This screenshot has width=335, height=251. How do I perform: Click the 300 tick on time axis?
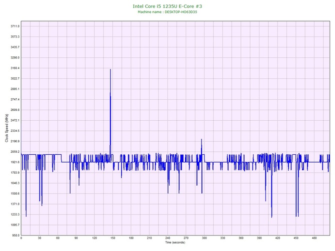point(204,238)
